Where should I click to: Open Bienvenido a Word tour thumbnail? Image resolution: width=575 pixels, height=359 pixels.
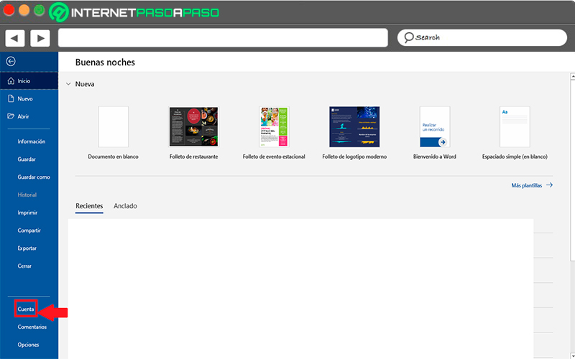[435, 127]
